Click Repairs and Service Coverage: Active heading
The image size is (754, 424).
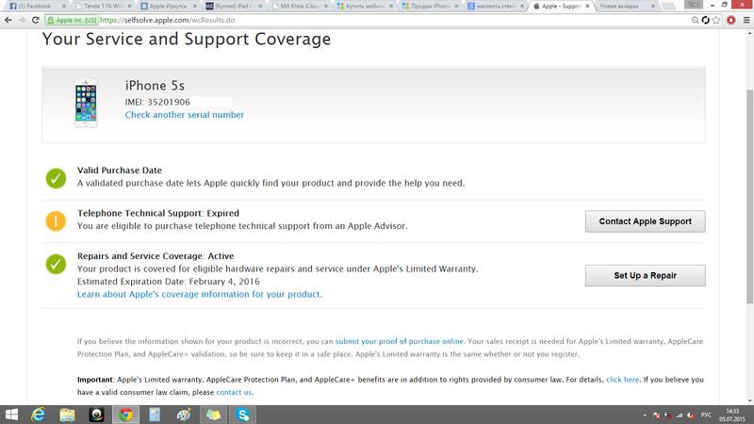pos(156,256)
